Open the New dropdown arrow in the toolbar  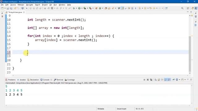tap(5, 8)
